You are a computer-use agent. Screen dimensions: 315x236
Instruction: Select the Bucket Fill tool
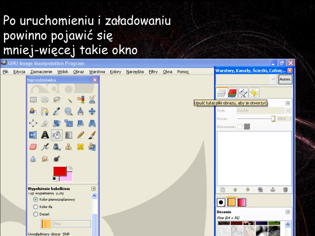pos(57,135)
